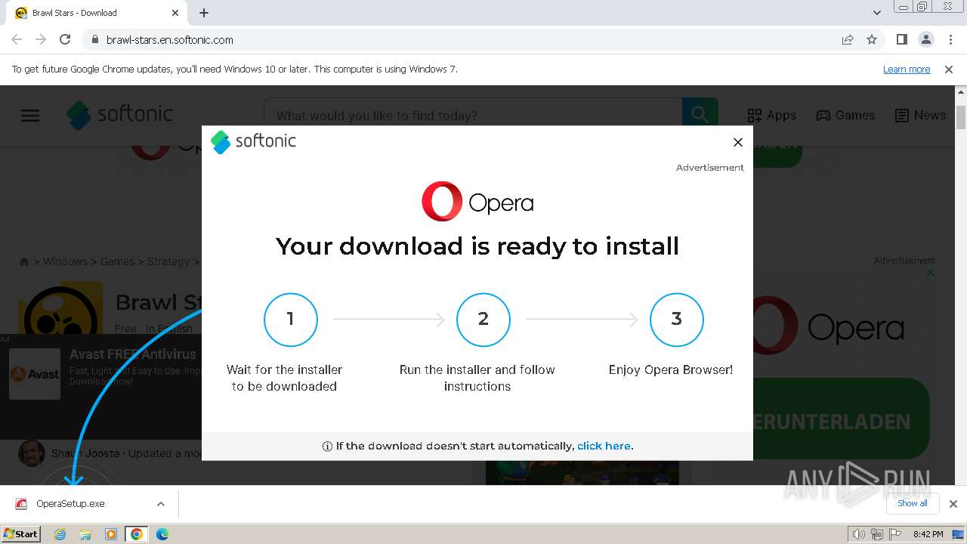Reload the current page

click(65, 40)
